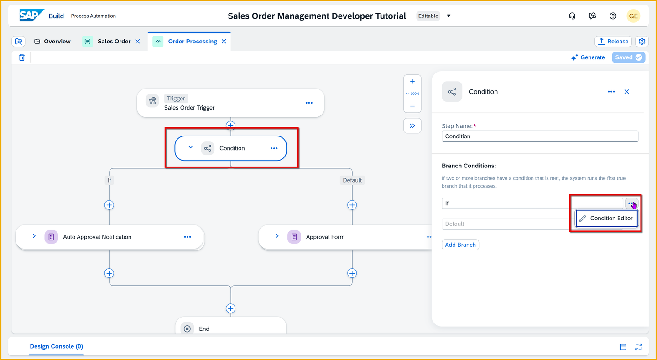Image resolution: width=657 pixels, height=360 pixels.
Task: Add a step below Approval Form
Action: click(352, 273)
